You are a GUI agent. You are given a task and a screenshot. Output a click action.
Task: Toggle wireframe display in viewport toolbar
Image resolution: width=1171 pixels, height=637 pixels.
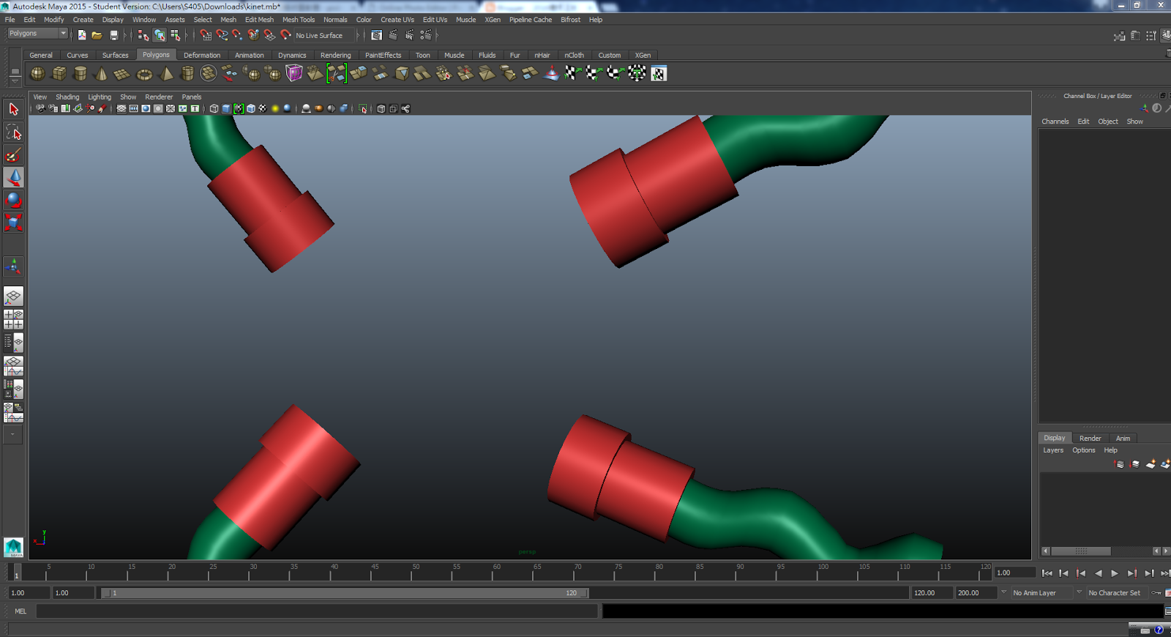[214, 108]
